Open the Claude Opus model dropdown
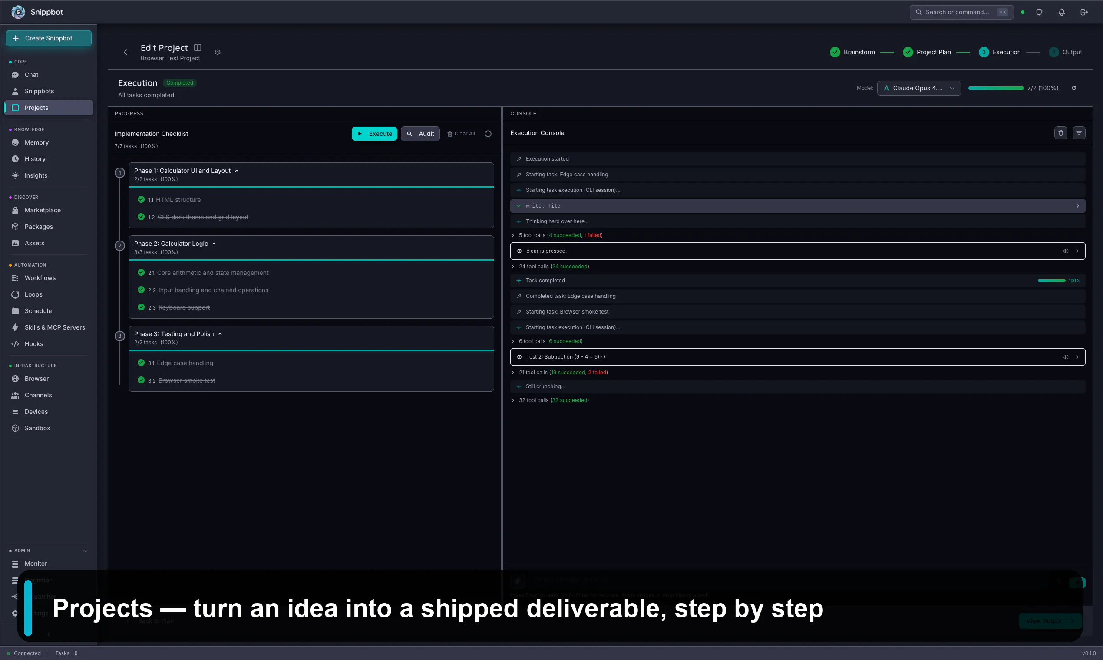 (x=918, y=88)
